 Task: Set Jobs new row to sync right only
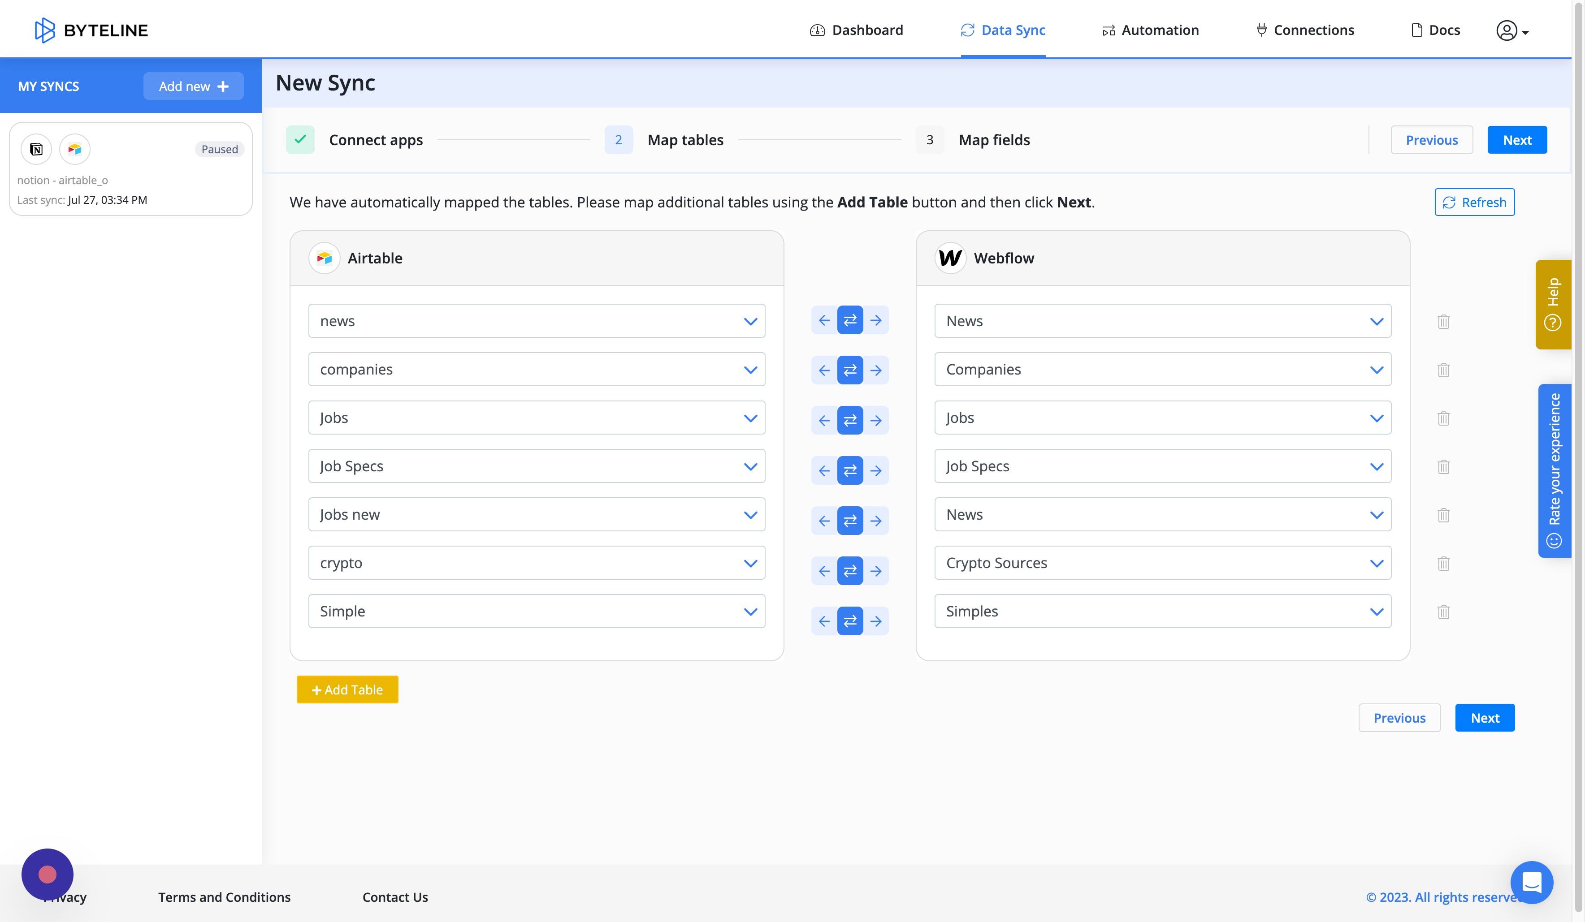coord(876,521)
